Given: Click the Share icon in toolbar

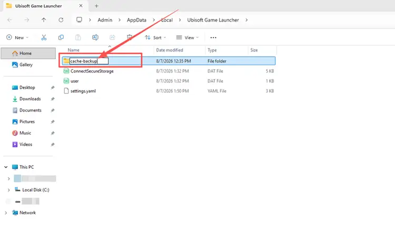Looking at the screenshot, I should pyautogui.click(x=112, y=37).
